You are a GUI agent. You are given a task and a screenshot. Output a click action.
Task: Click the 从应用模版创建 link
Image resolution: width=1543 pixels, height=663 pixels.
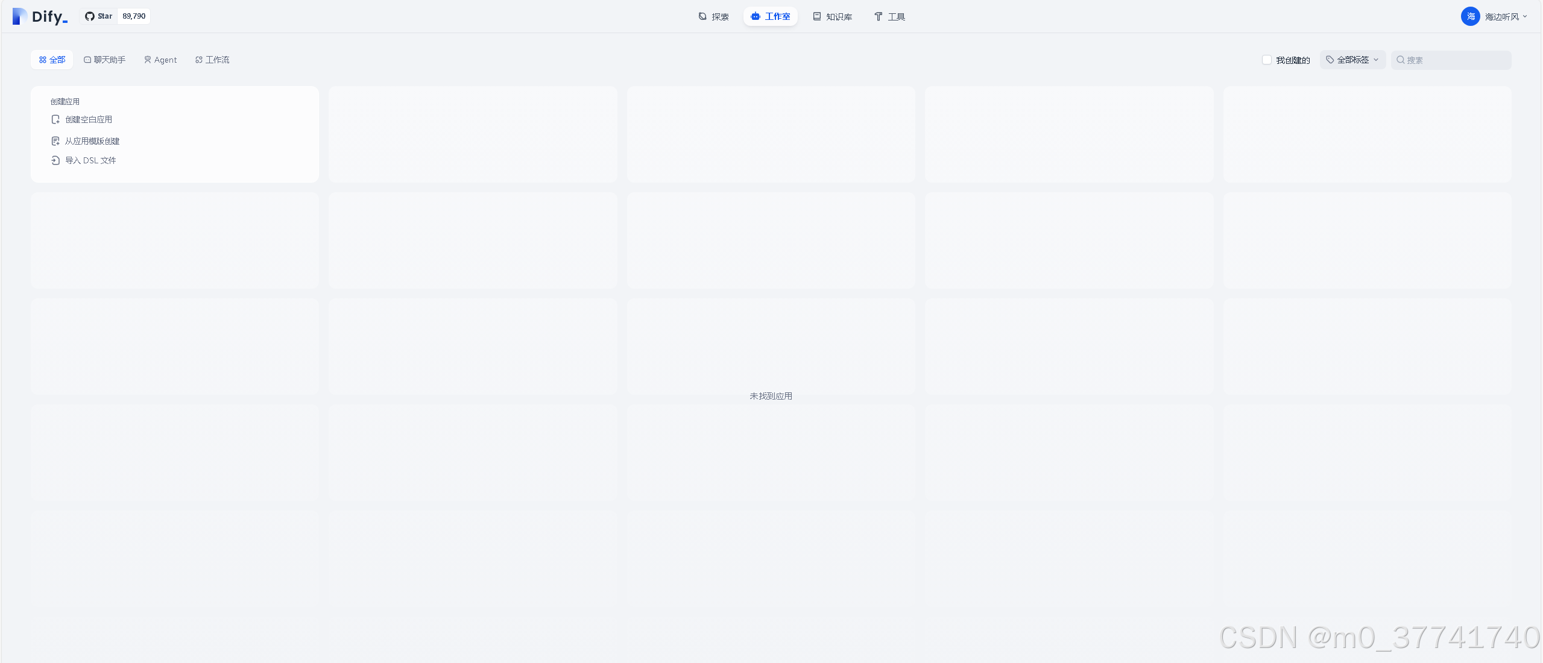(x=92, y=141)
